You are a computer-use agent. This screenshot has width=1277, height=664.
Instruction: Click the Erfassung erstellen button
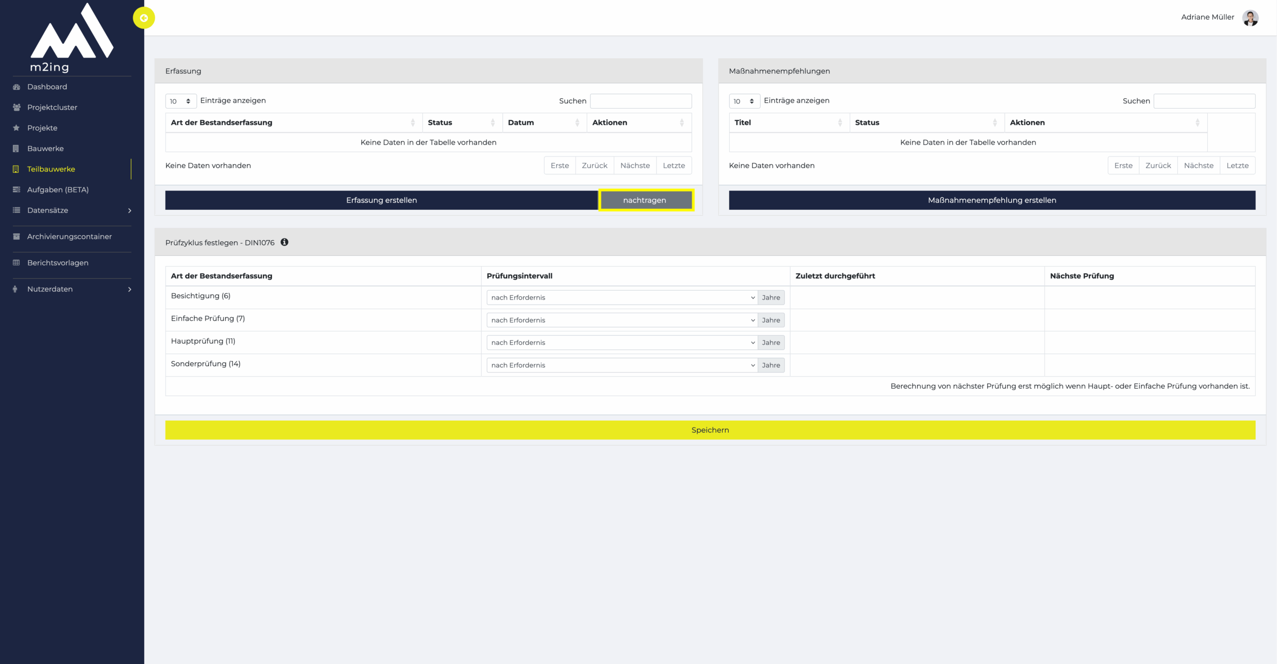pos(381,200)
